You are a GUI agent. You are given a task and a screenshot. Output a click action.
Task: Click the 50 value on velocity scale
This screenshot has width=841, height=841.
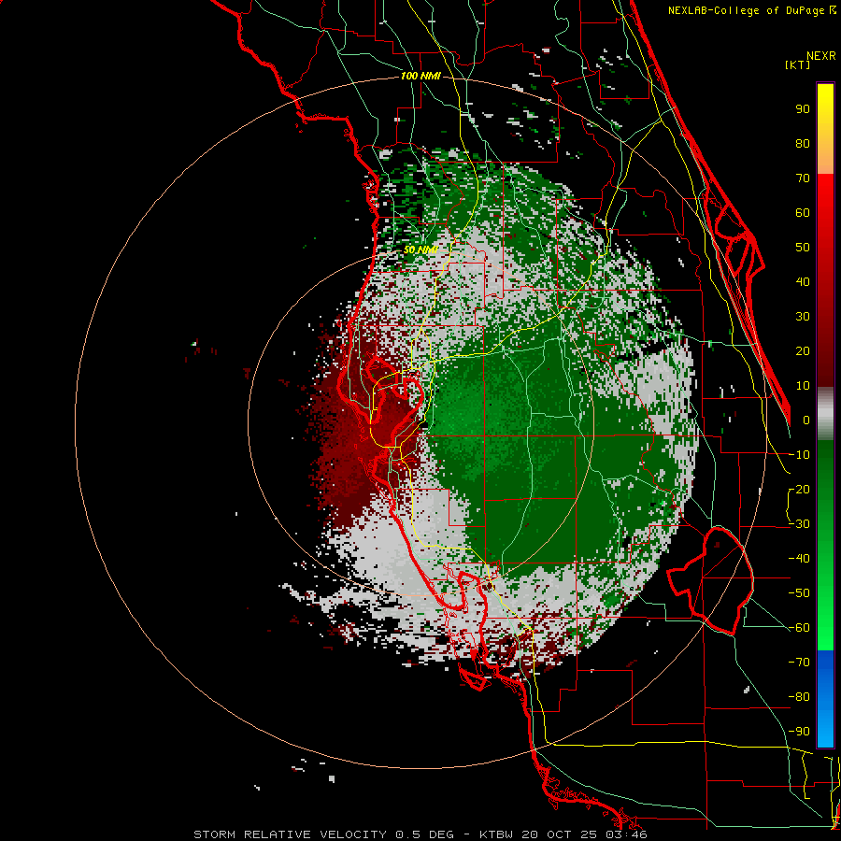(x=803, y=248)
